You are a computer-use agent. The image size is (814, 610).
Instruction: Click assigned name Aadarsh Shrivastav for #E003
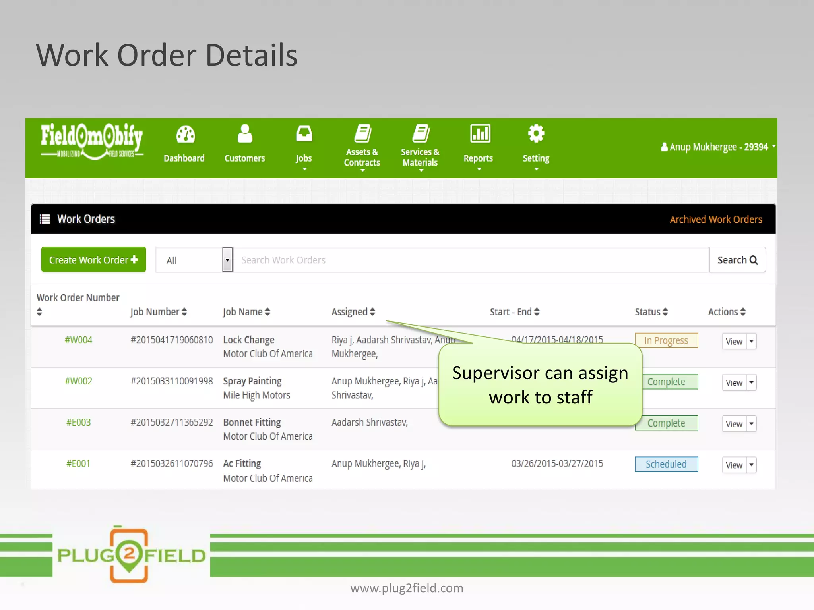369,423
